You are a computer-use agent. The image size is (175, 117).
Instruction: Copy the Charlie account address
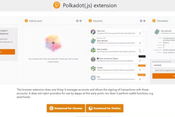(140, 70)
